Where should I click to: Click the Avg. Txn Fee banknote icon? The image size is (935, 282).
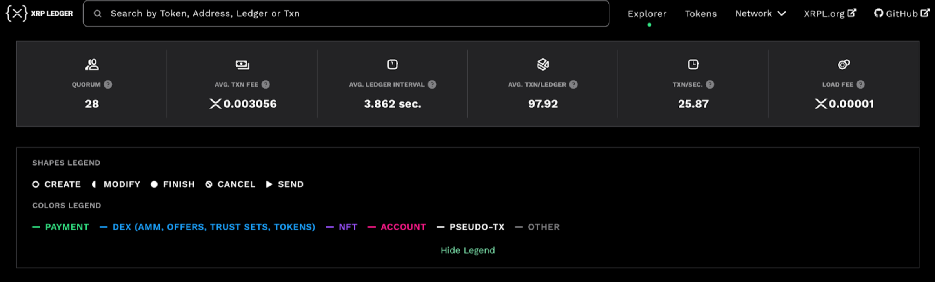coord(242,63)
